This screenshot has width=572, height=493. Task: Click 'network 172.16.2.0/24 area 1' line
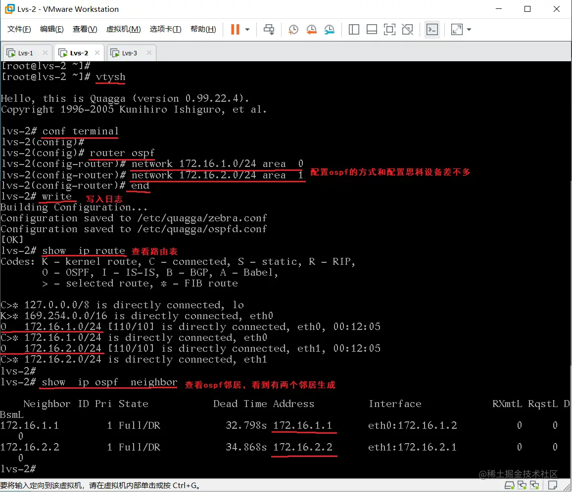click(217, 175)
